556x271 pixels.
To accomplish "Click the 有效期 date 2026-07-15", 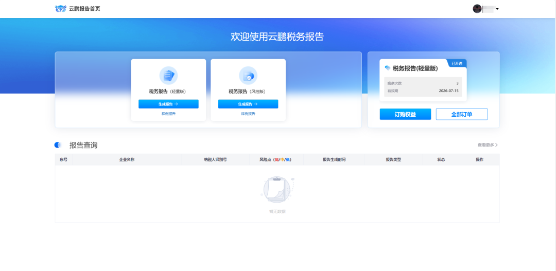I will click(448, 91).
